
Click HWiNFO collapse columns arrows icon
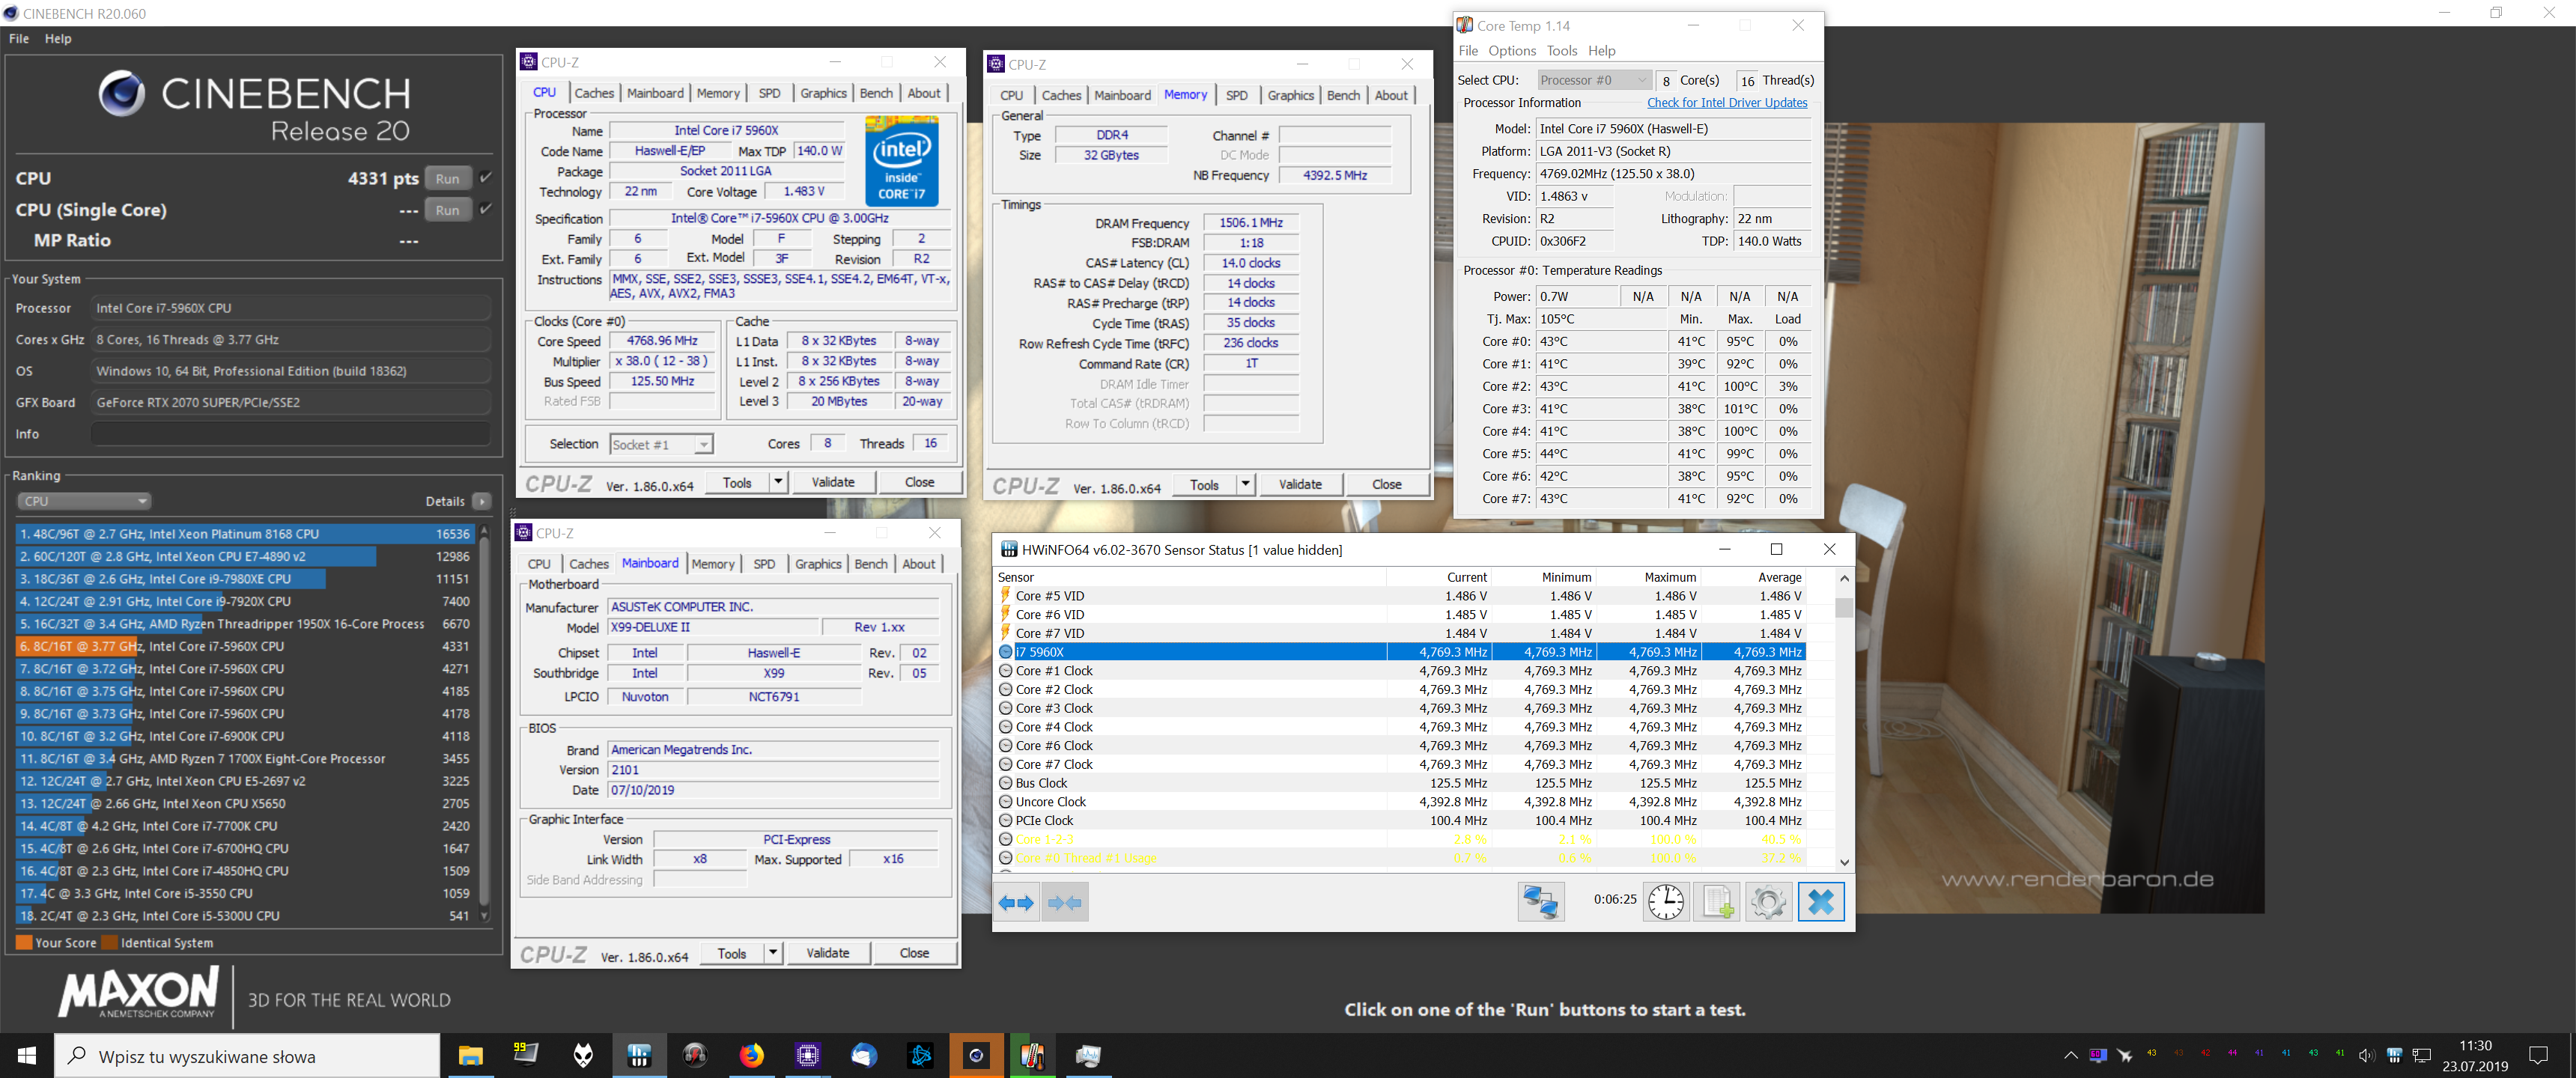tap(1064, 902)
